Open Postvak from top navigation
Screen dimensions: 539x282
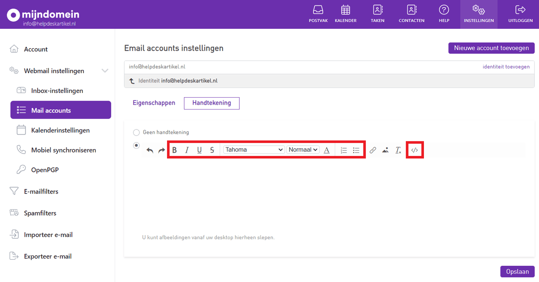(318, 14)
